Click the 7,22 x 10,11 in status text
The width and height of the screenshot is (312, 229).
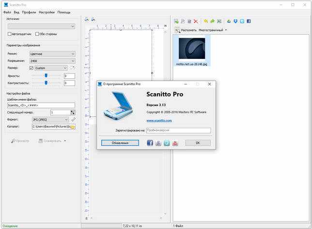(x=132, y=226)
